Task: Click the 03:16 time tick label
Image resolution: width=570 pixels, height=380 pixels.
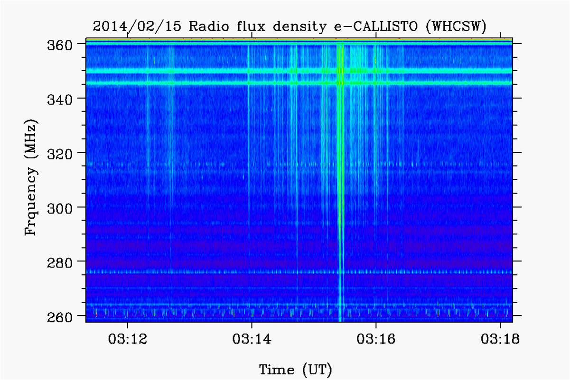Action: [x=376, y=340]
